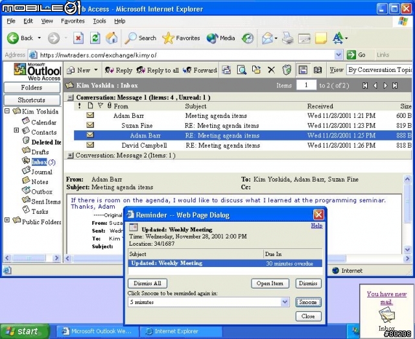Open the Search pane in Internet Explorer
This screenshot has height=339, width=415.
coord(140,38)
